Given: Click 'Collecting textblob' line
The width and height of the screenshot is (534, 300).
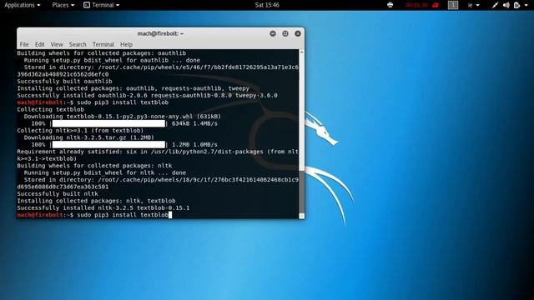Looking at the screenshot, I should pos(50,109).
